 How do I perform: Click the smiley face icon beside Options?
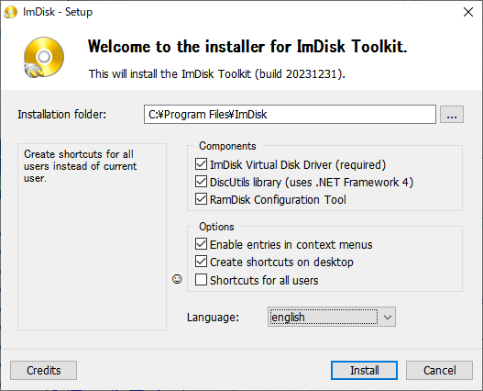point(177,279)
